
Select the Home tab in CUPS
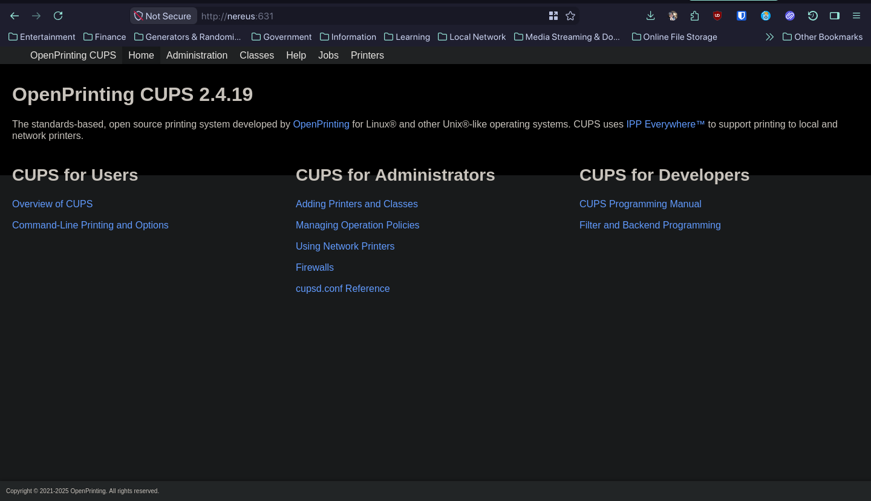point(141,55)
